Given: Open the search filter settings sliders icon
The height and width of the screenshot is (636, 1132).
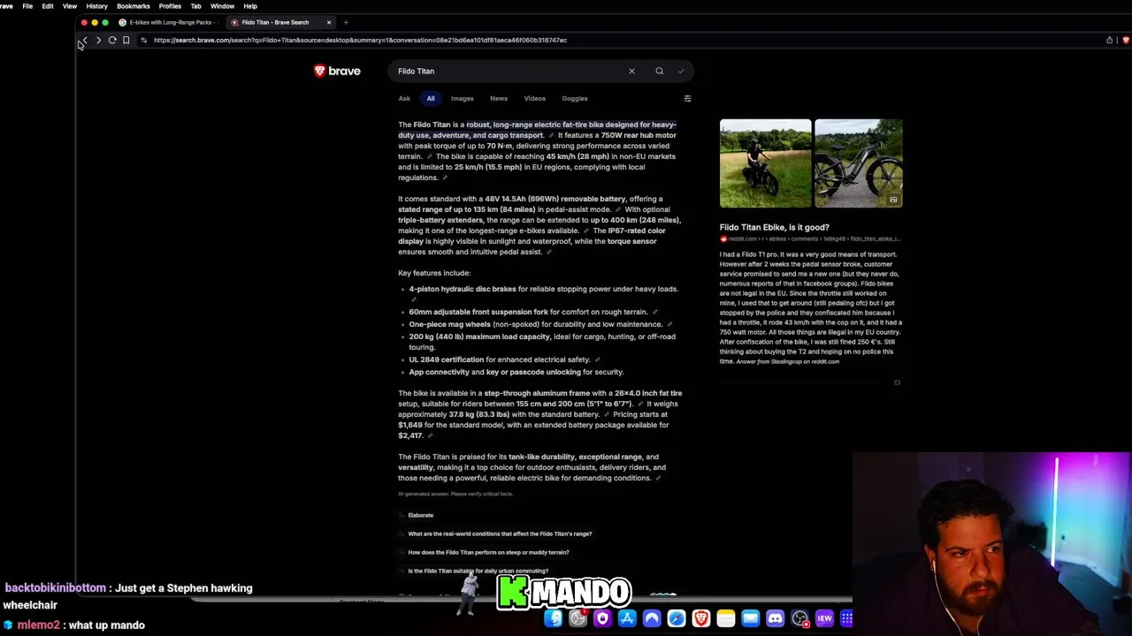Looking at the screenshot, I should 687,99.
